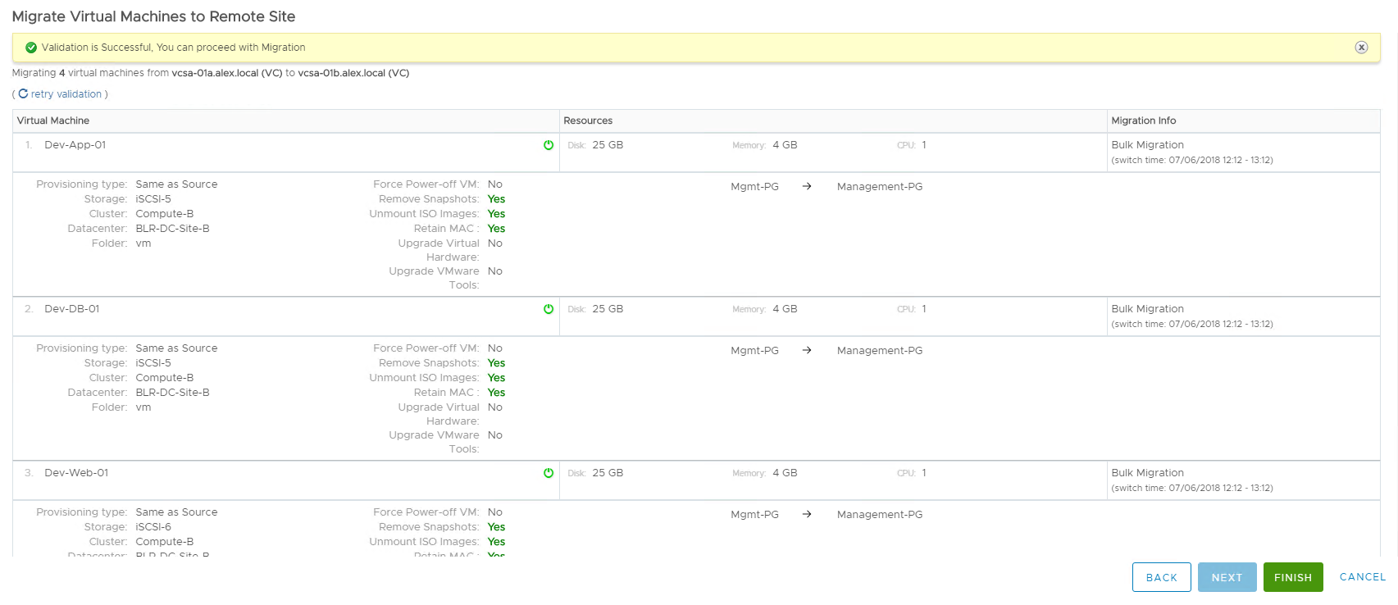Click the Resources column header
Viewport: 1398px width, 605px height.
588,121
